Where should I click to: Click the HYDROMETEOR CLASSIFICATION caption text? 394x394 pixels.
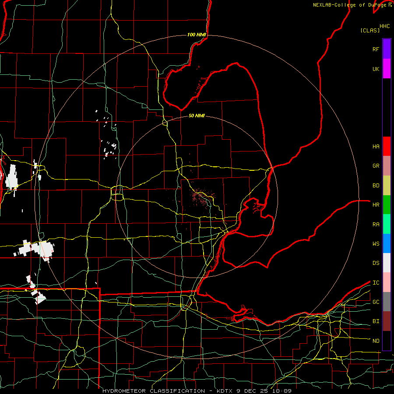(x=154, y=391)
